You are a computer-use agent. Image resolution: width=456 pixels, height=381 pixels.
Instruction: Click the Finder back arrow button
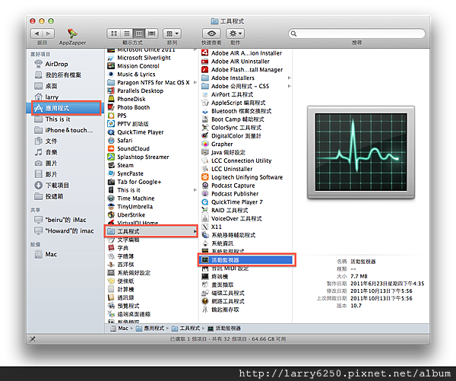click(36, 33)
